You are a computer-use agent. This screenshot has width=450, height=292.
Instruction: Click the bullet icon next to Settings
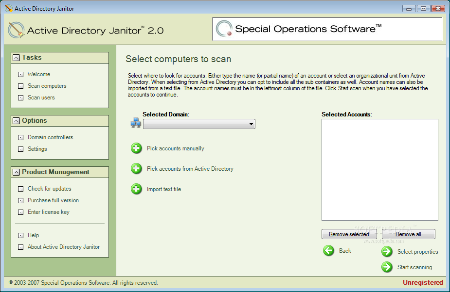[x=20, y=149]
